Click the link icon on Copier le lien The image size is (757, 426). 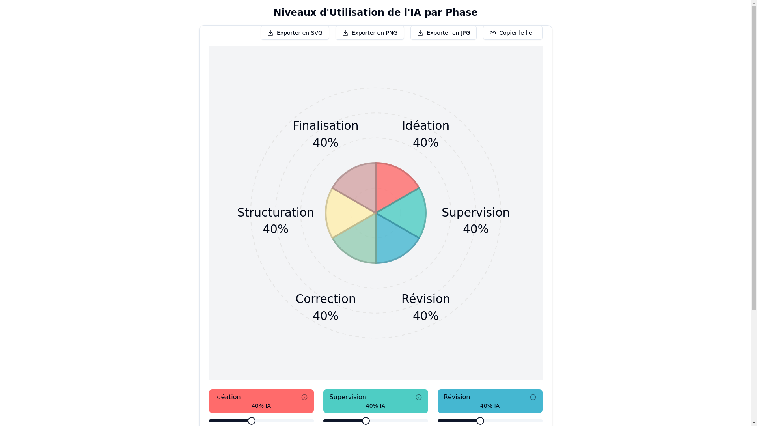coord(493,33)
